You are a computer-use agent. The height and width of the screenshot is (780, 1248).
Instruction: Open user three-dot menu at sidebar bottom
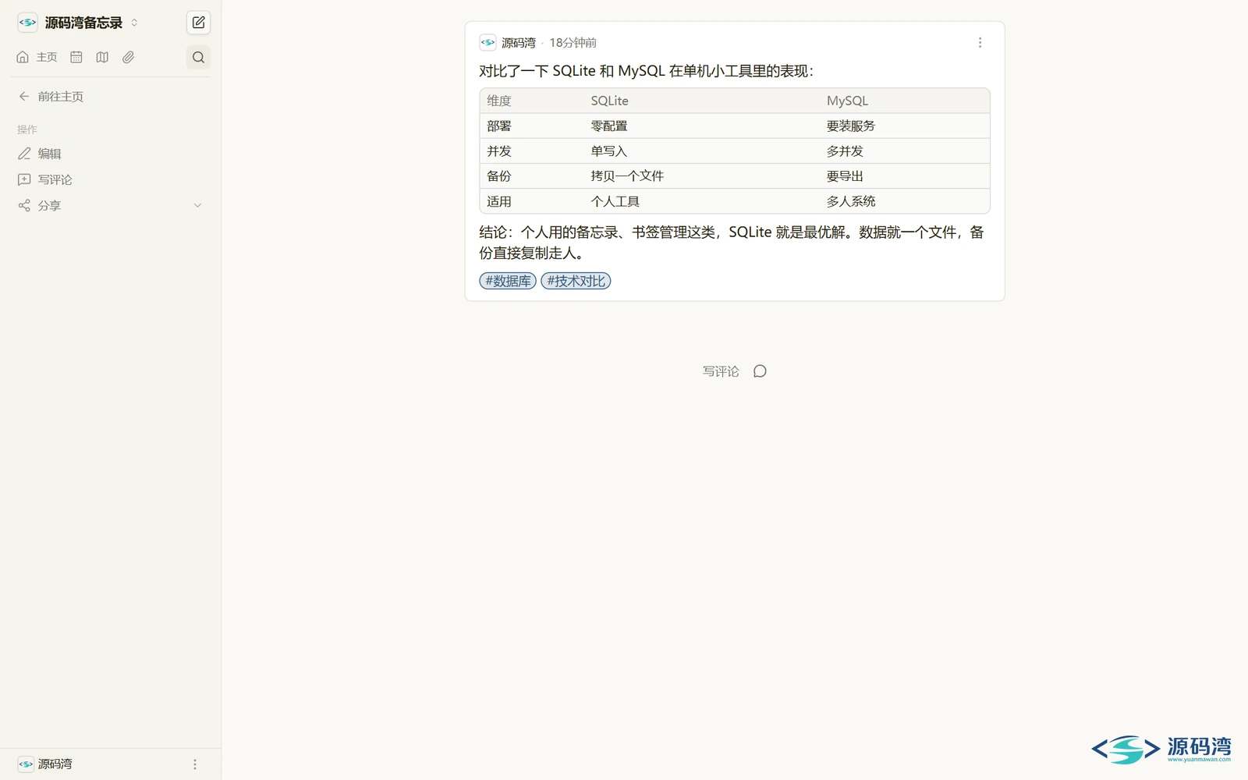tap(195, 764)
